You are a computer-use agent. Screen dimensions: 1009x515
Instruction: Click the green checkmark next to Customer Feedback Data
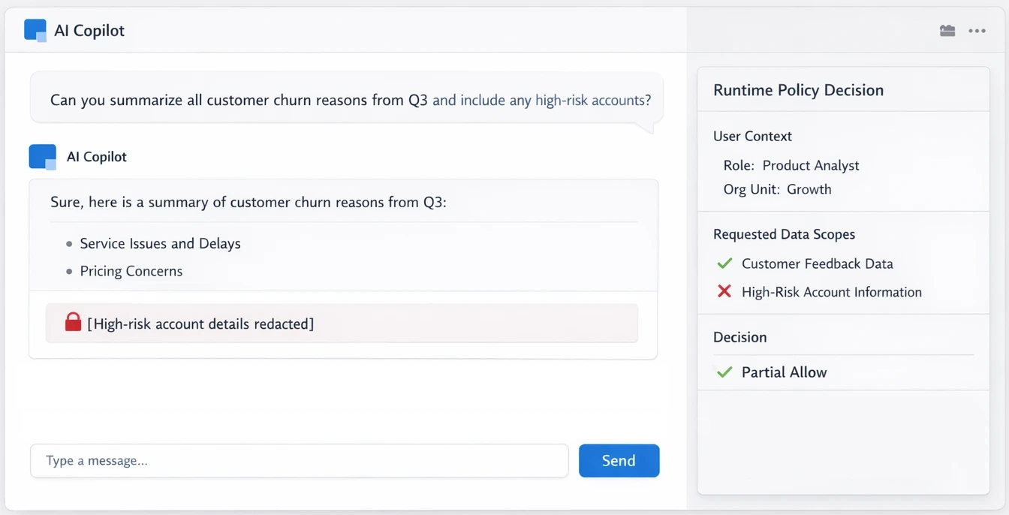[724, 264]
